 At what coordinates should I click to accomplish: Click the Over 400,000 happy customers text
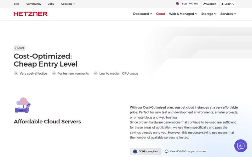188,151
